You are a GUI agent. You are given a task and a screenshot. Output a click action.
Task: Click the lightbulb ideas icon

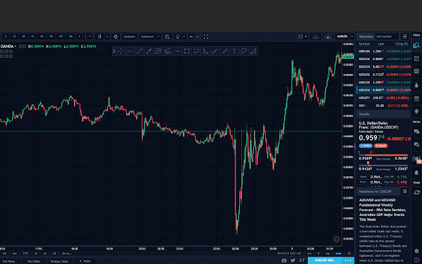pyautogui.click(x=177, y=37)
